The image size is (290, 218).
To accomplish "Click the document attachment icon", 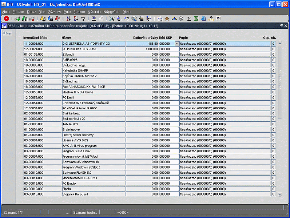I will (160, 19).
